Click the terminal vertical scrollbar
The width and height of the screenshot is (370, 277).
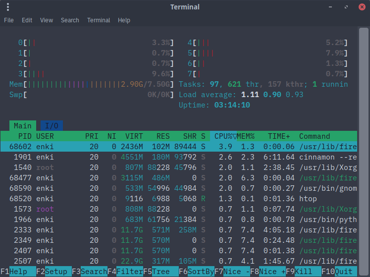[364, 151]
